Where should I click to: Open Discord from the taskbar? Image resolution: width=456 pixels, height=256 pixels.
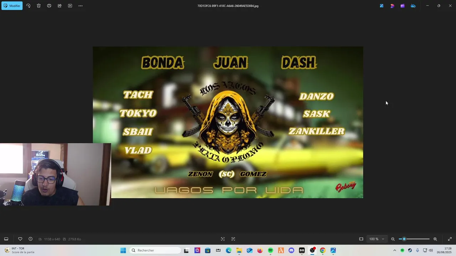pos(291,250)
